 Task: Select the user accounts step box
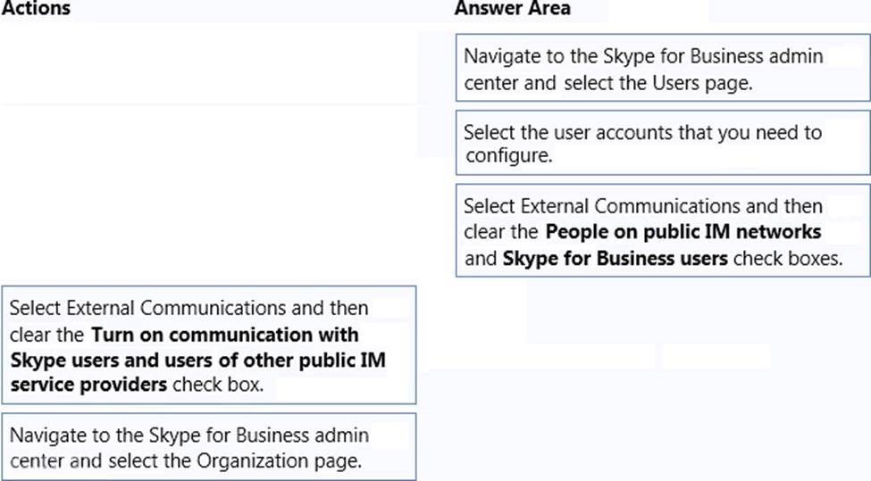(662, 143)
